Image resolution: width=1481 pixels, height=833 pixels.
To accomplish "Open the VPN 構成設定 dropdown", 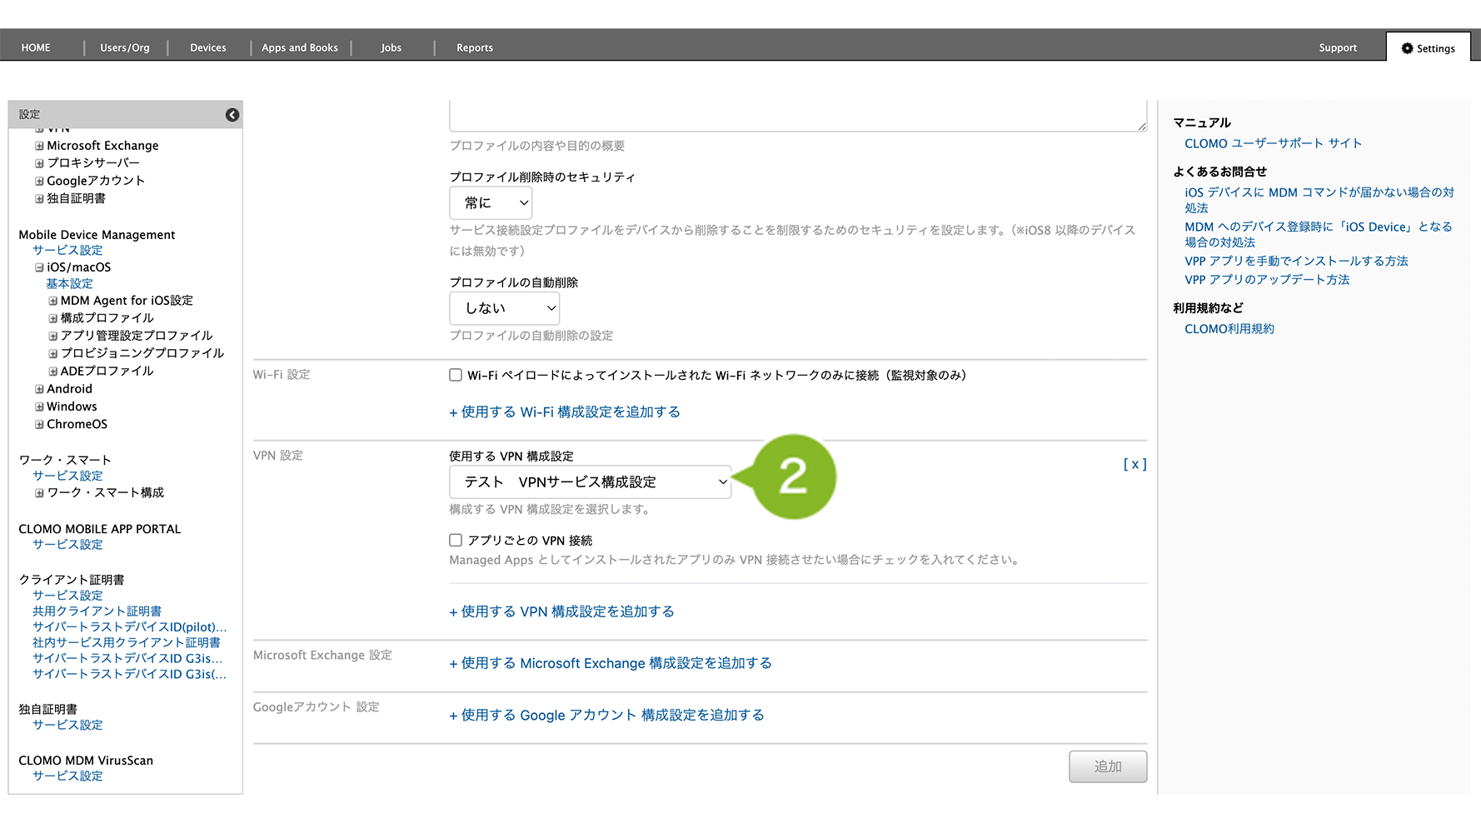I will [590, 482].
